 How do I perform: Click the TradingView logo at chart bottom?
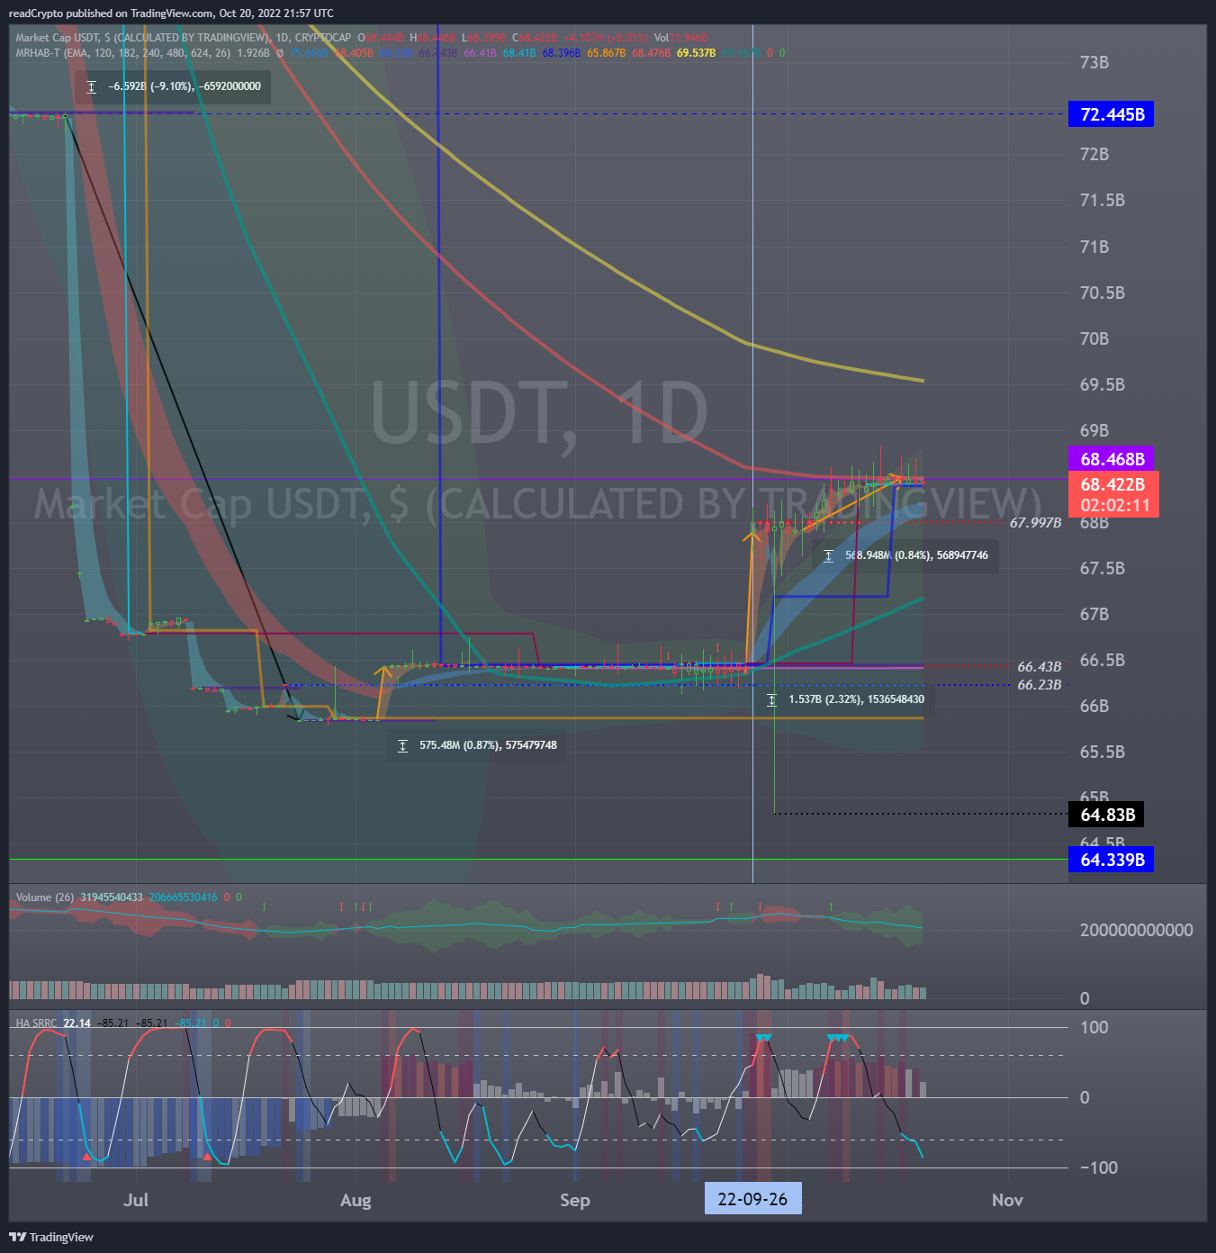[x=51, y=1237]
